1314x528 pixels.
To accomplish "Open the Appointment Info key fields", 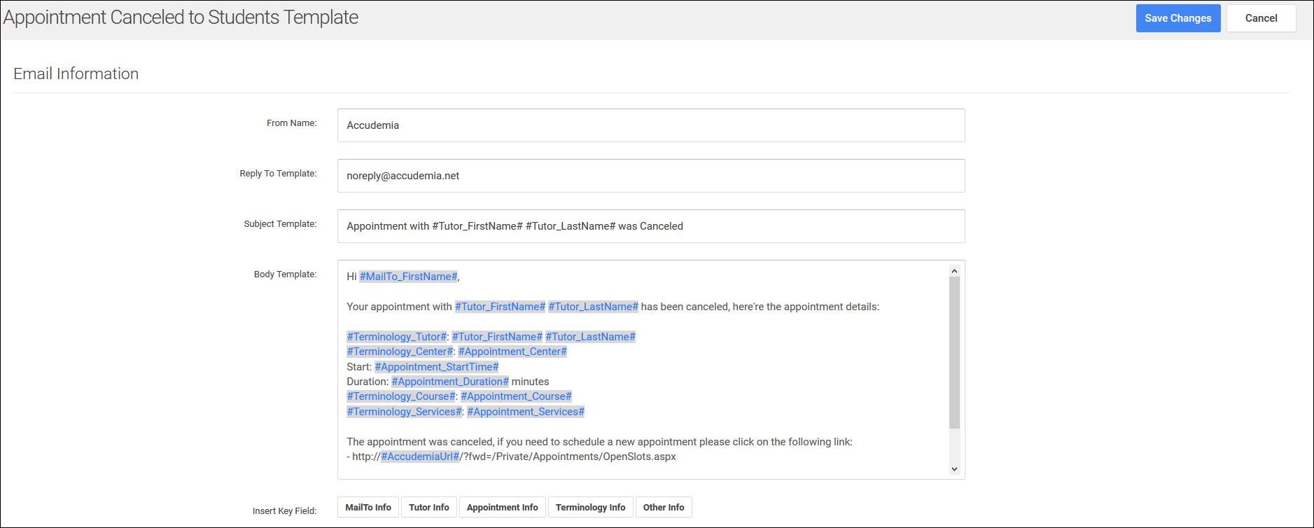I will 503,508.
